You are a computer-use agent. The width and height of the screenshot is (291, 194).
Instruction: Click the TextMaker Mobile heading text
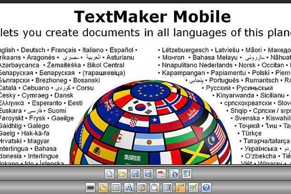point(152,17)
